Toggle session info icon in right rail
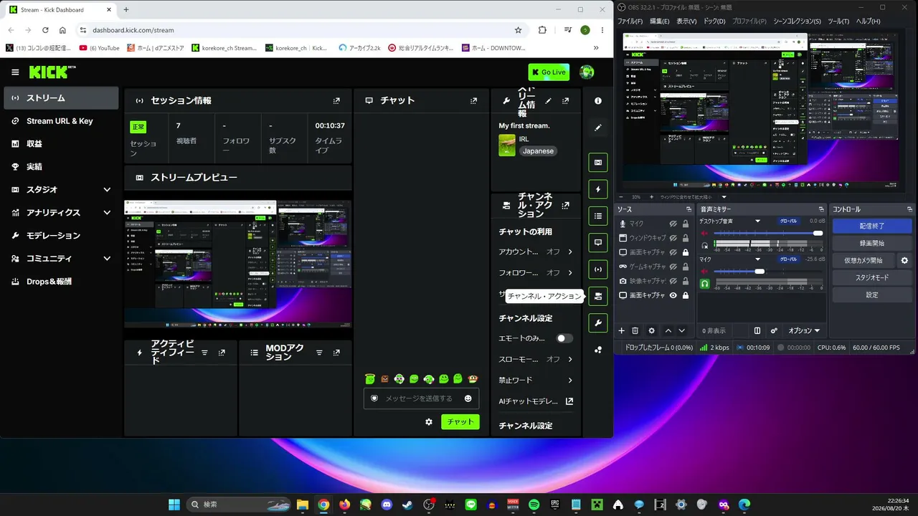The width and height of the screenshot is (918, 516). [598, 269]
